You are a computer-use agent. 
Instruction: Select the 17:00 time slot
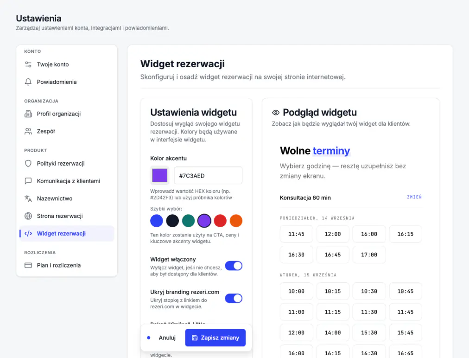[369, 255]
